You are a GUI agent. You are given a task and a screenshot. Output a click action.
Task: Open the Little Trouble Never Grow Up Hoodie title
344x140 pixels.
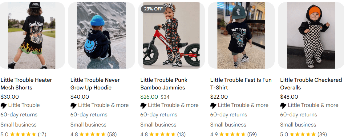(95, 84)
